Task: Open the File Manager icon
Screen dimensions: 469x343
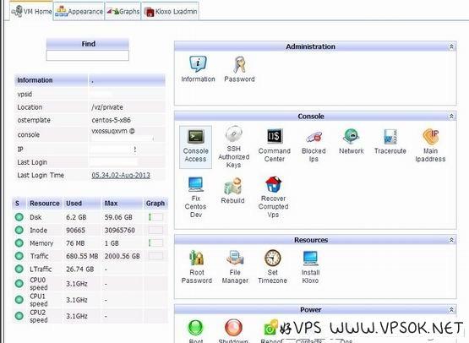Action: (x=235, y=258)
